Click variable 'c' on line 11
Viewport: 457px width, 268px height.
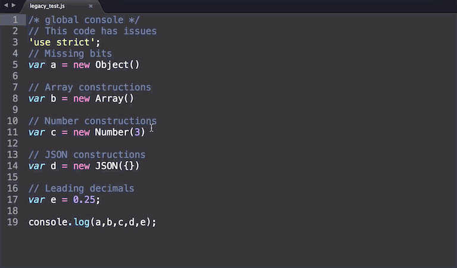(54, 133)
